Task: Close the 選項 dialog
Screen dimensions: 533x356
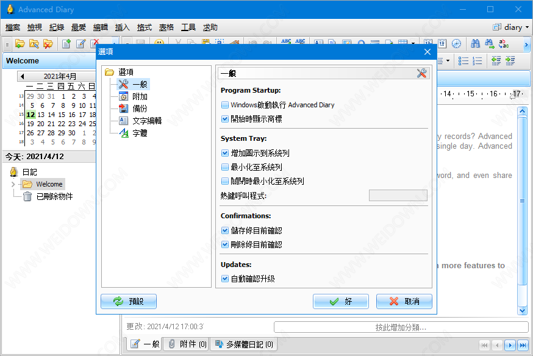Action: coord(427,52)
